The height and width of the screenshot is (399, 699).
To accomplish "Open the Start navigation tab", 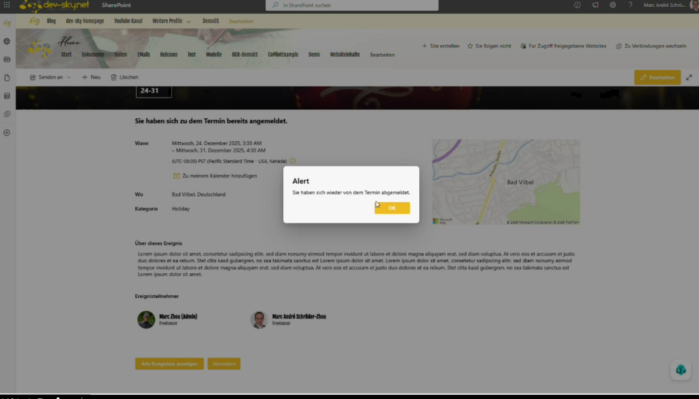I will point(66,55).
